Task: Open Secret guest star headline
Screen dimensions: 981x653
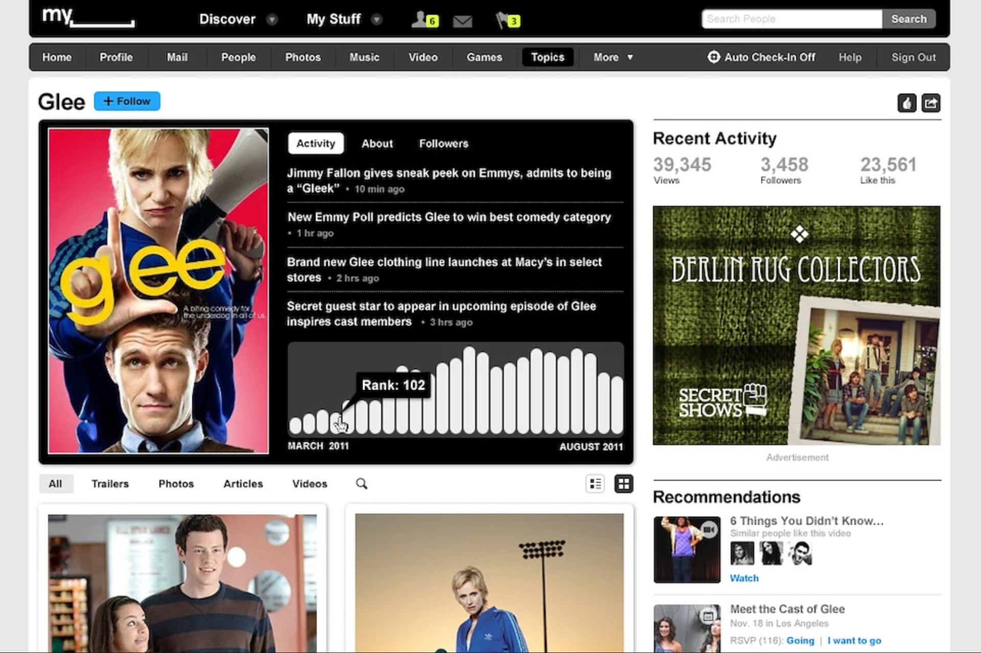Action: (441, 313)
